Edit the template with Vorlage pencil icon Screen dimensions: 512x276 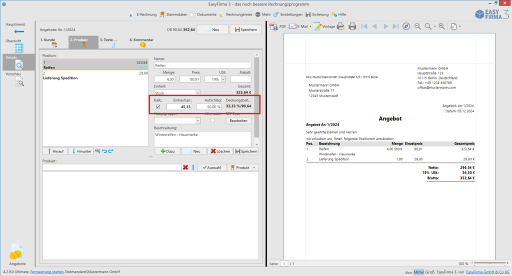(x=324, y=26)
